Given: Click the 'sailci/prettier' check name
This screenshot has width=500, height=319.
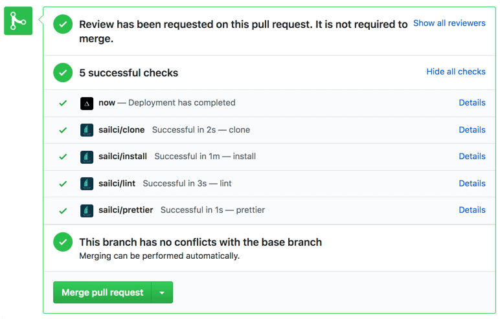Looking at the screenshot, I should [x=126, y=210].
